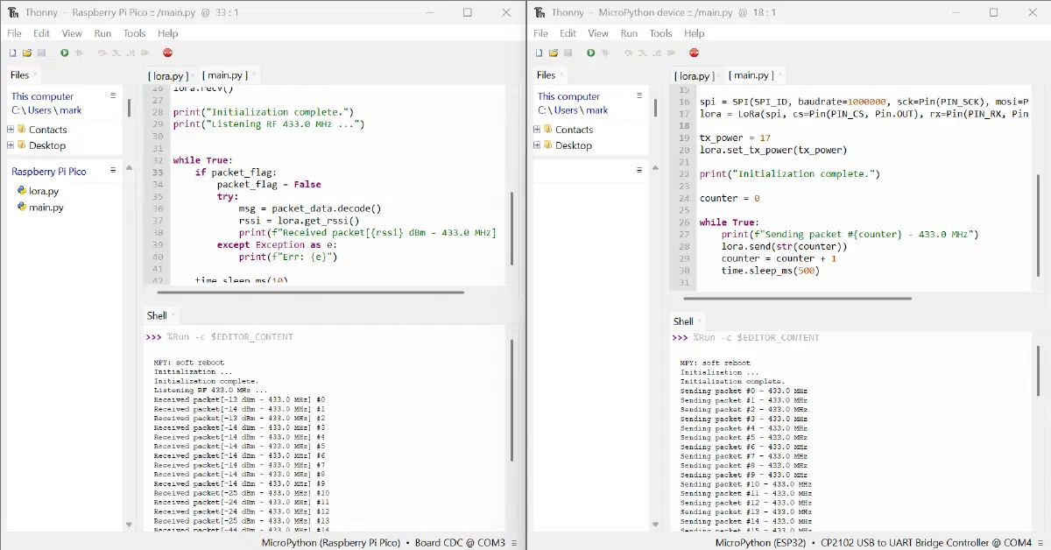This screenshot has width=1051, height=550.
Task: Open main.py in Raspberry Pi Pico files list
Action: click(46, 208)
